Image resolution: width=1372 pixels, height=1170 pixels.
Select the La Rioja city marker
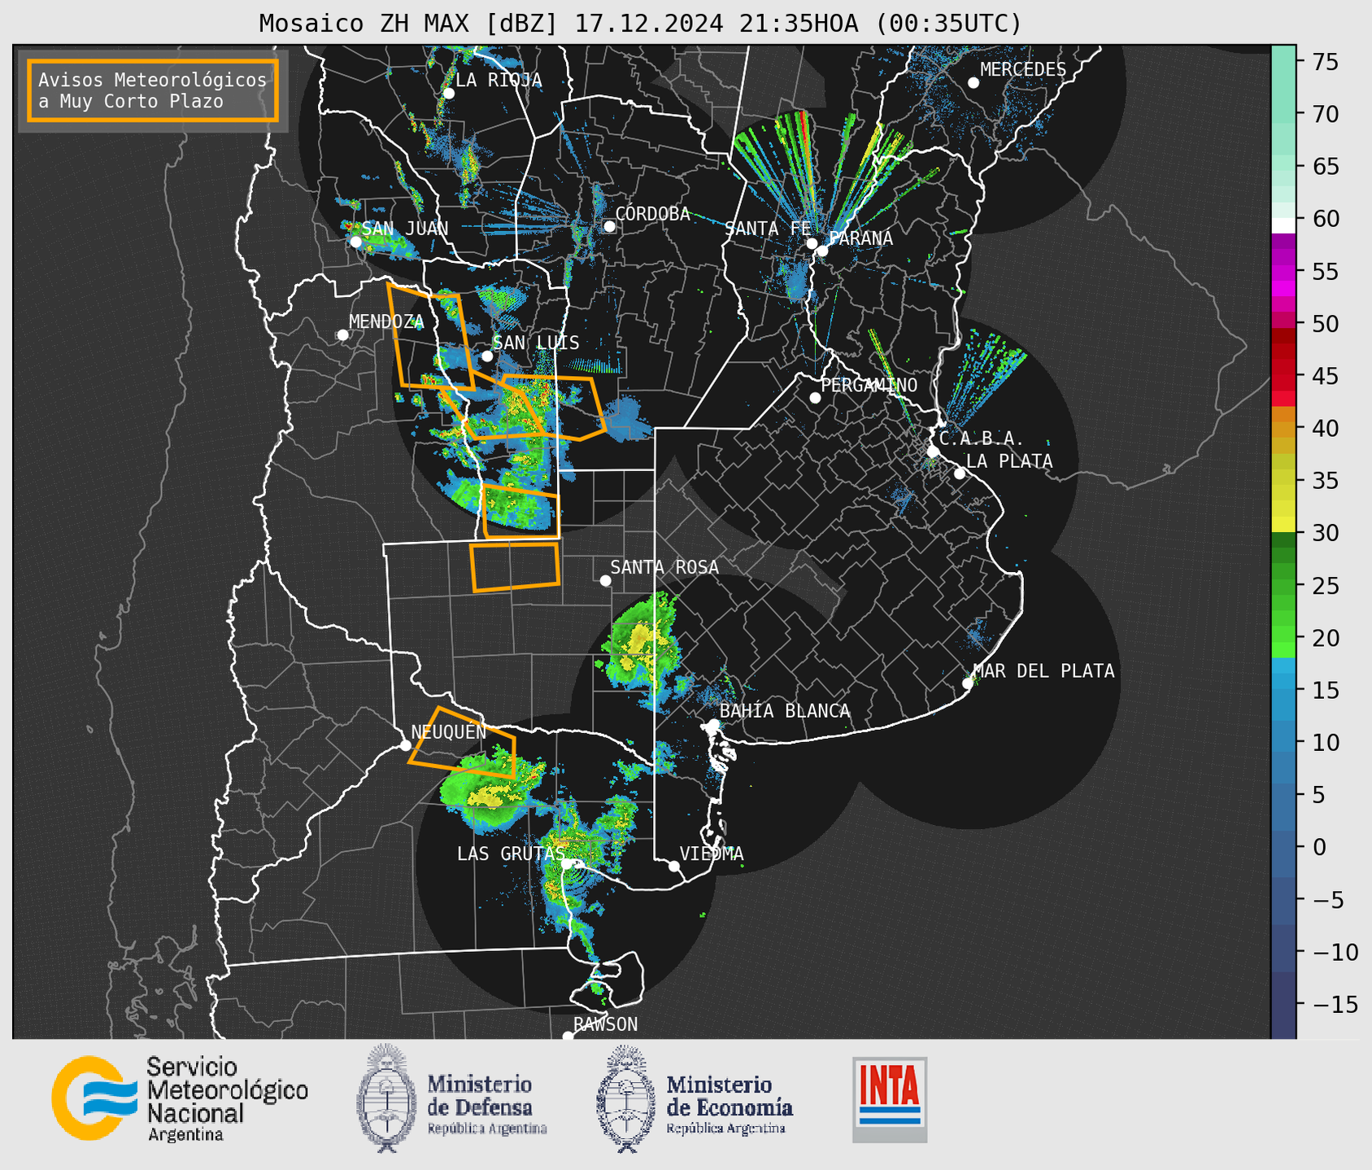[x=448, y=94]
